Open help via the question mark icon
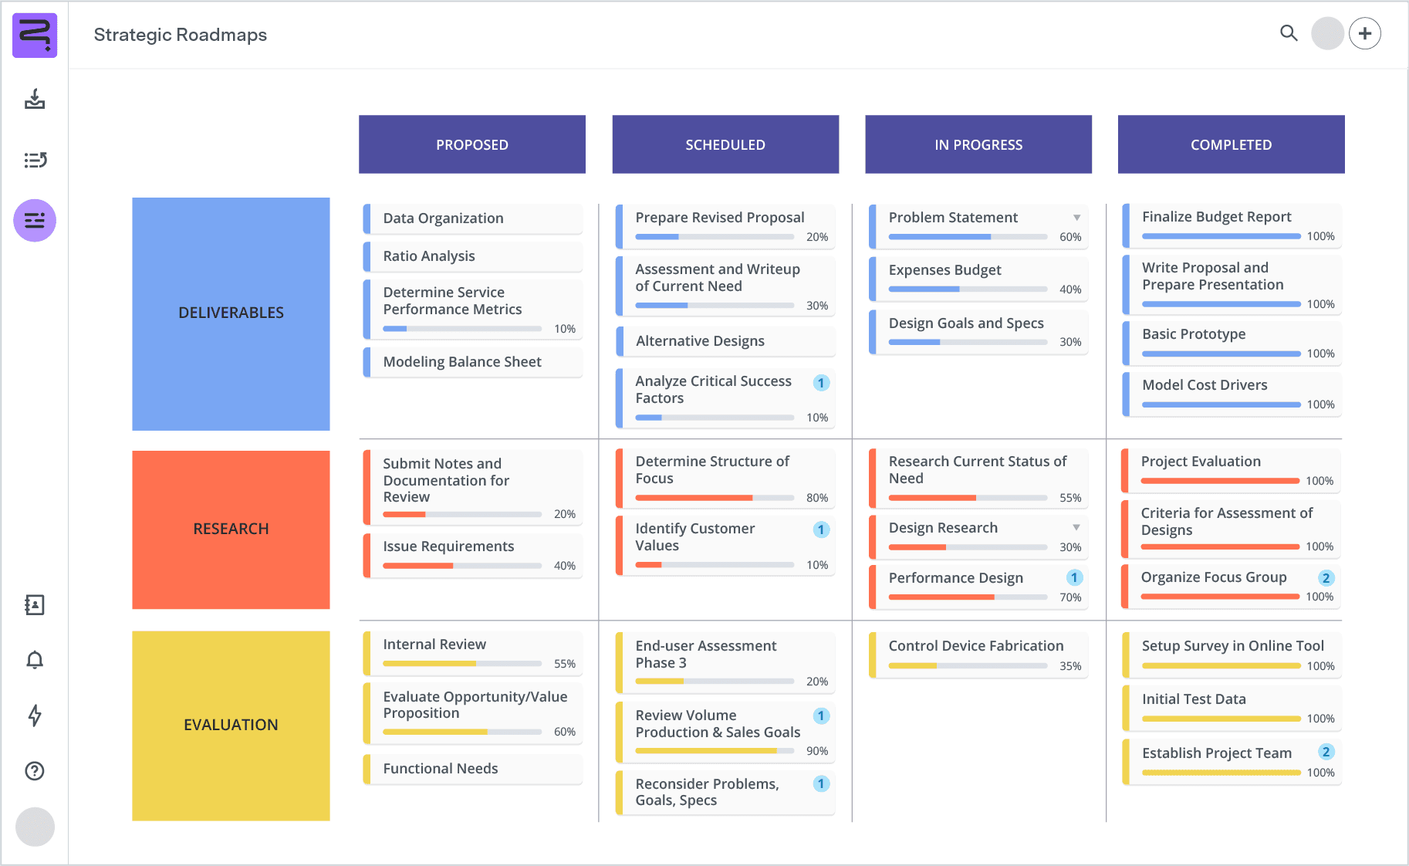Image resolution: width=1409 pixels, height=866 pixels. 34,772
